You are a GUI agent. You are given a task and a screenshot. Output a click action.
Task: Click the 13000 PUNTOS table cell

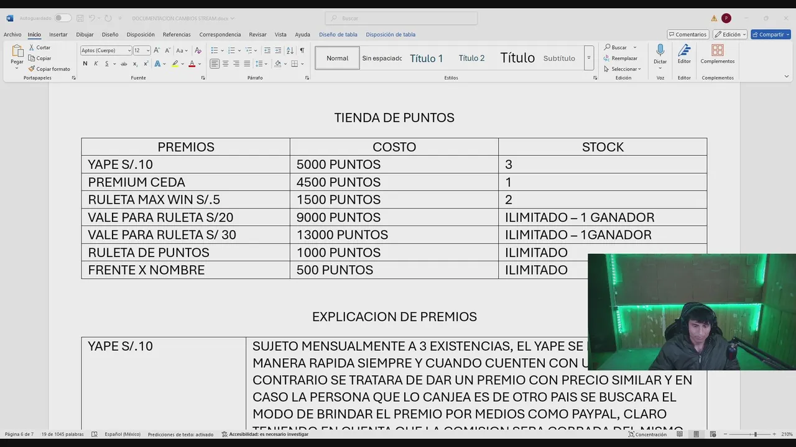click(394, 235)
